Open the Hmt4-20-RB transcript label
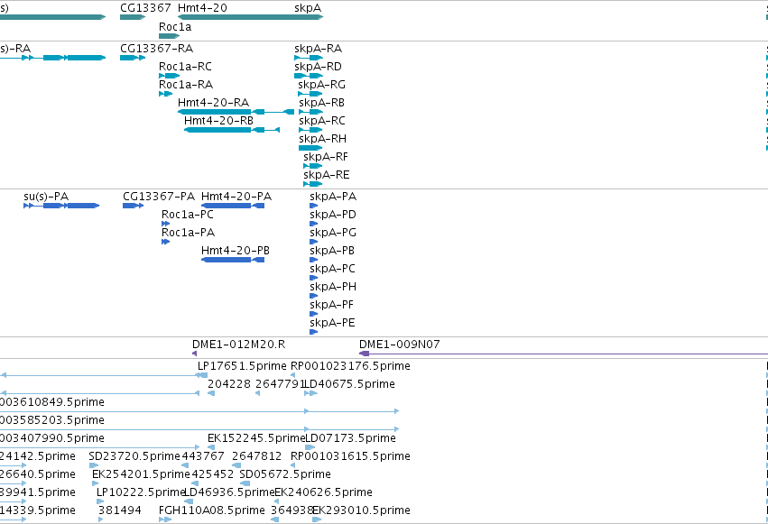 point(218,121)
